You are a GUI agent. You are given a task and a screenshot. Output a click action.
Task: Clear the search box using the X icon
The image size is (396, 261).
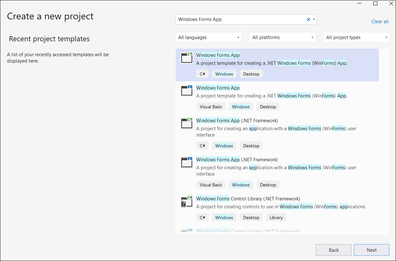[x=308, y=19]
